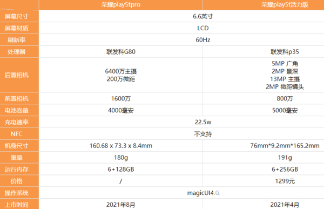Click the 13MP 主摄 camera line
The width and height of the screenshot is (324, 209).
pyautogui.click(x=285, y=79)
